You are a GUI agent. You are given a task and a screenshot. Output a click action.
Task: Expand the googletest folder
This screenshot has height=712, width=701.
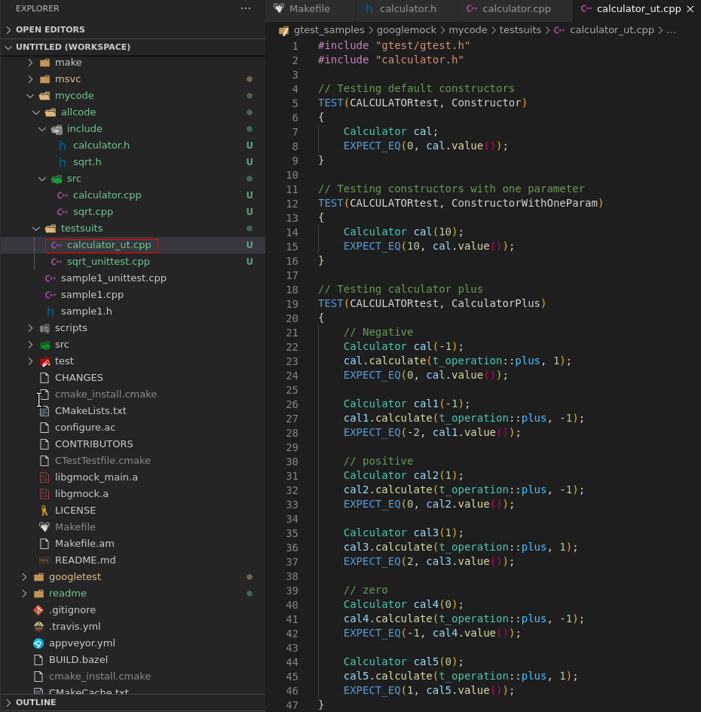pos(25,577)
